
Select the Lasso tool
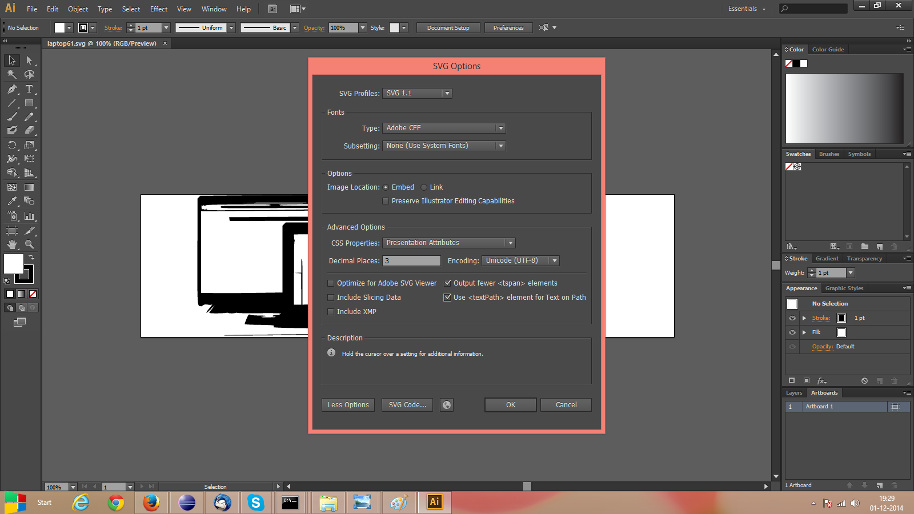click(x=29, y=74)
